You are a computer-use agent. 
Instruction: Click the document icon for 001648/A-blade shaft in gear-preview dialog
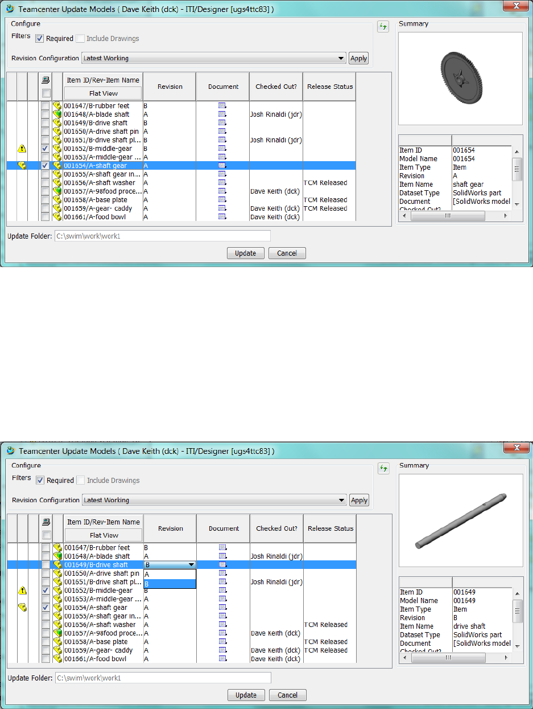click(x=222, y=114)
